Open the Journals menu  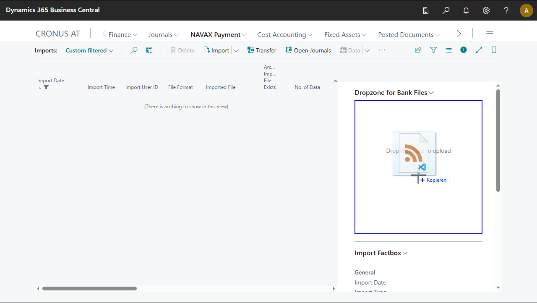point(164,34)
